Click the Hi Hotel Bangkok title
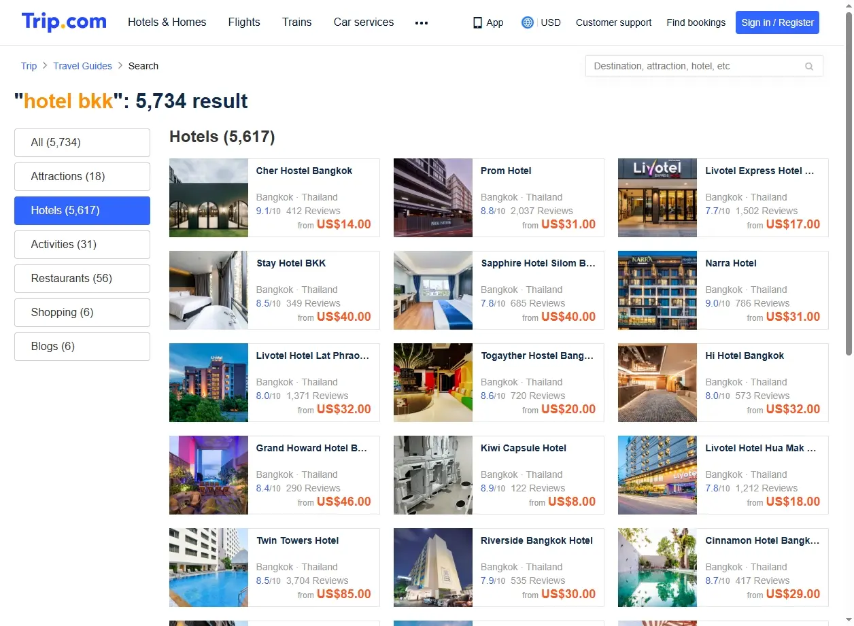 [745, 356]
